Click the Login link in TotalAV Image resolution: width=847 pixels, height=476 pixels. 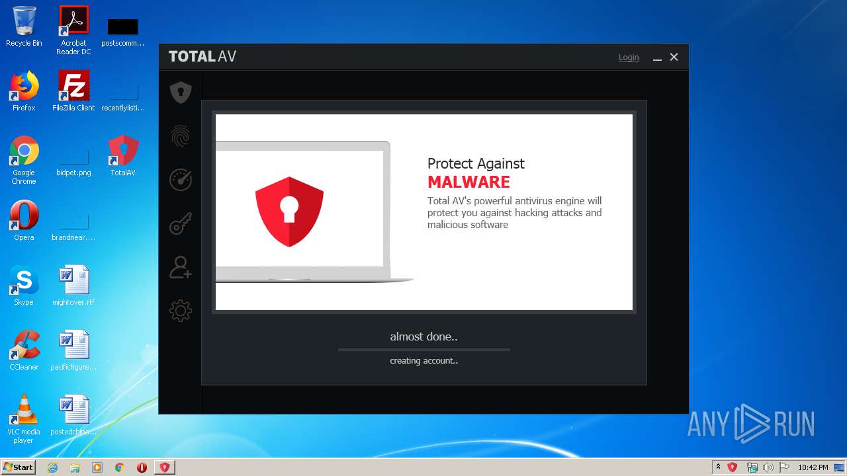tap(629, 58)
